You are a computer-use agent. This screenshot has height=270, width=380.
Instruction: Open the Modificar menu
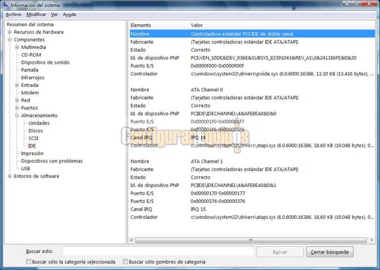[36, 15]
